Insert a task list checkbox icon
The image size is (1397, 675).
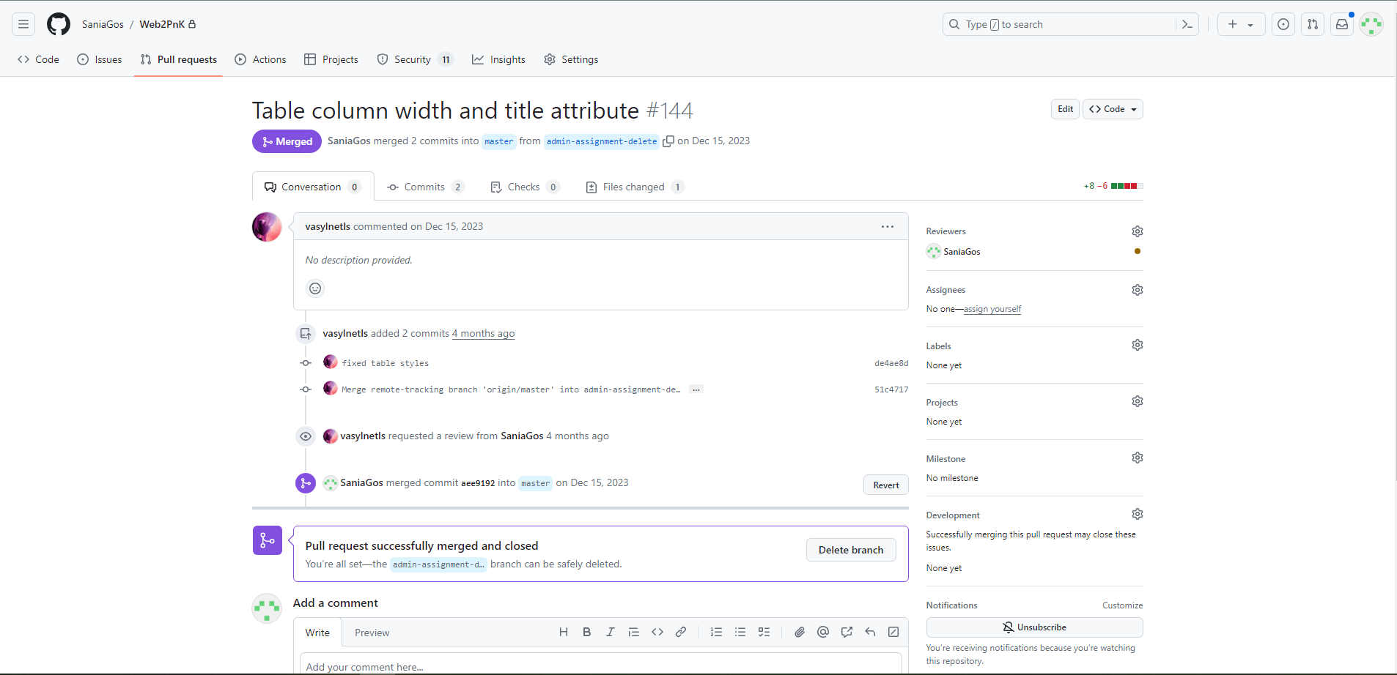(764, 632)
